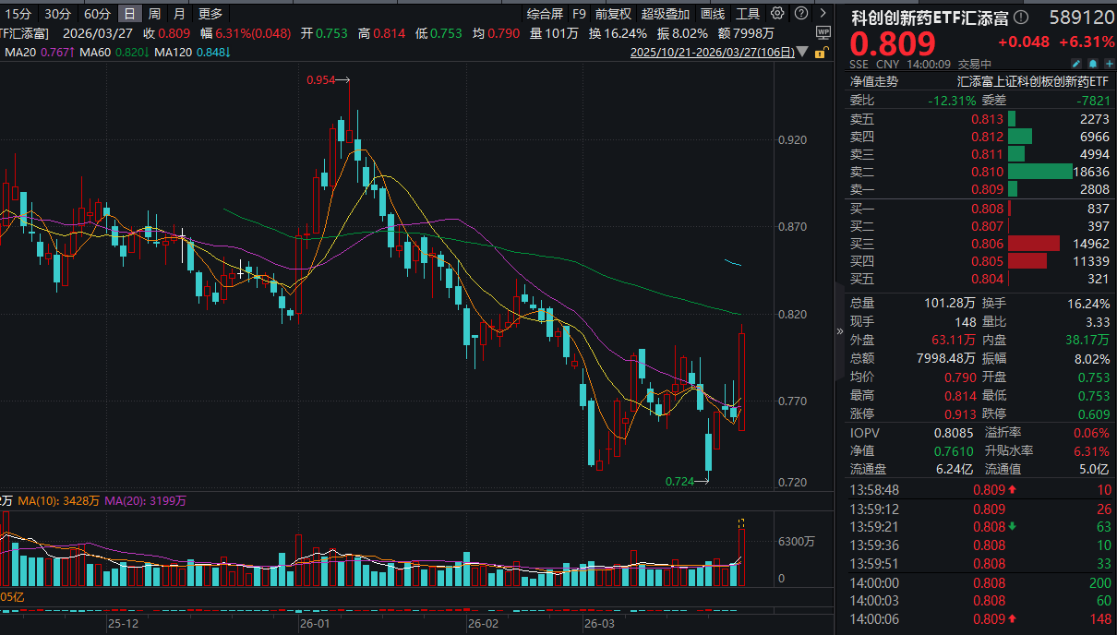
Task: Switch to the 周 weekly chart tab
Action: click(154, 14)
